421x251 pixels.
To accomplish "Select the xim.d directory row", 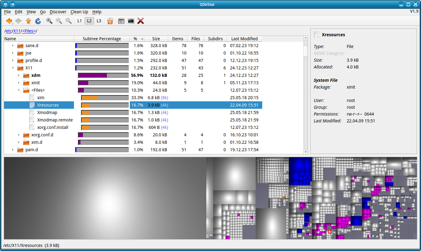I will point(133,142).
